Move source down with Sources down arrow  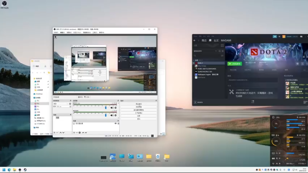point(86,133)
